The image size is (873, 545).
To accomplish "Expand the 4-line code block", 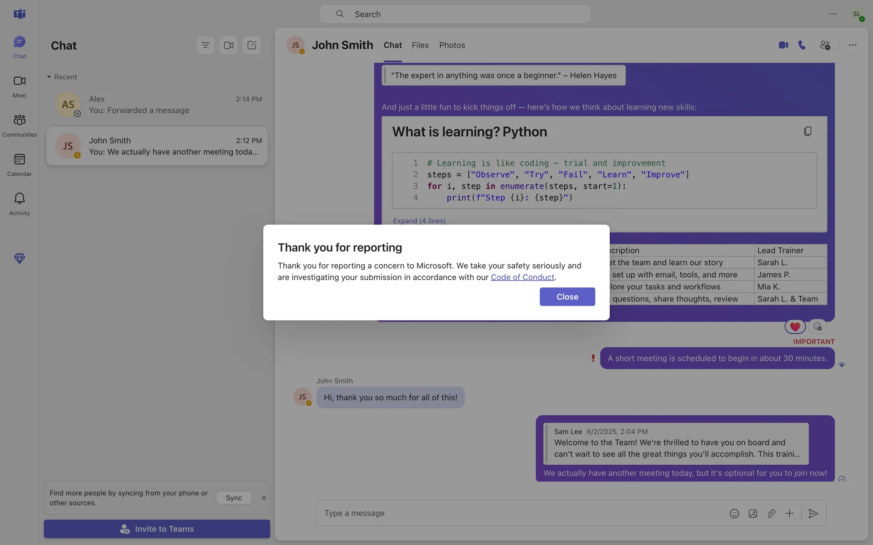I will click(419, 221).
